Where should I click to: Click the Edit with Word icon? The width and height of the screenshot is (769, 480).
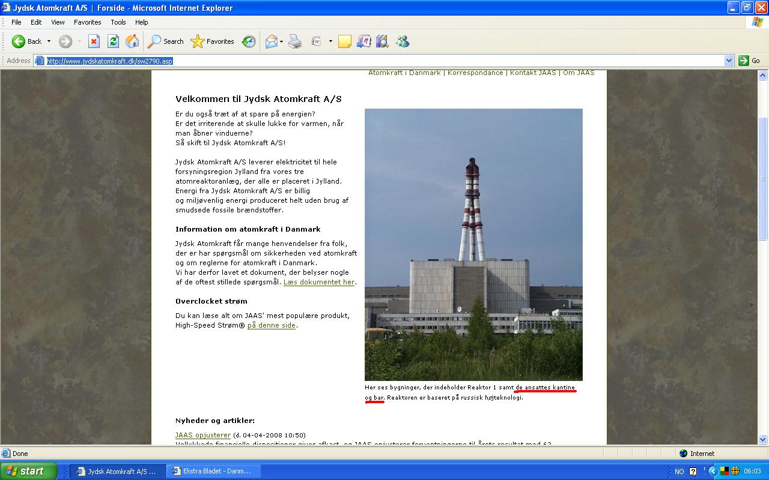pos(317,41)
